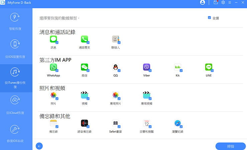Click the 日曆和提醒 calendar icon
Image resolution: width=247 pixels, height=150 pixels.
[147, 123]
